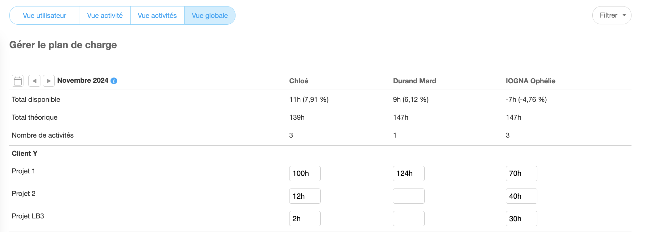The width and height of the screenshot is (671, 232).
Task: Select the Vue globale tab
Action: (210, 15)
